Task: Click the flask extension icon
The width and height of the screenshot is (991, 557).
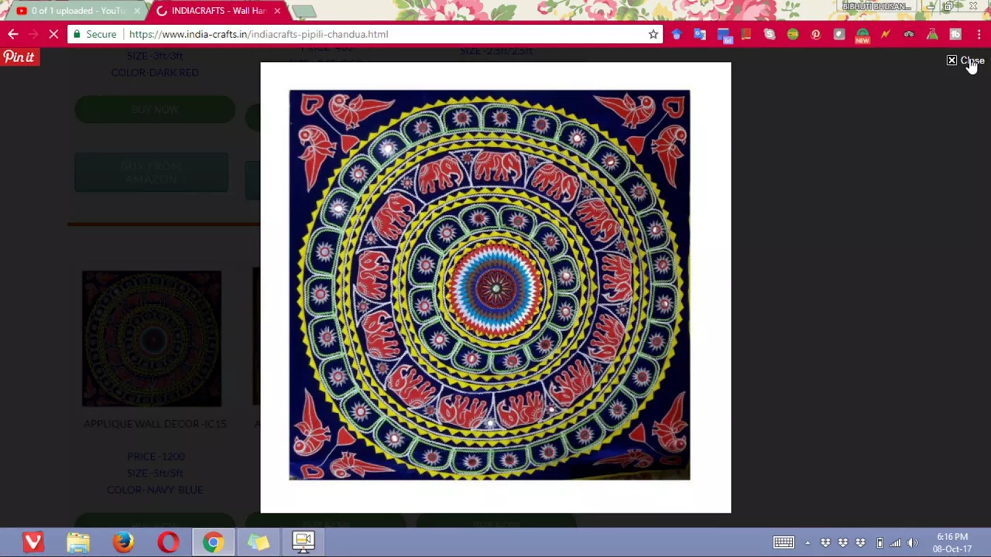Action: (x=932, y=34)
